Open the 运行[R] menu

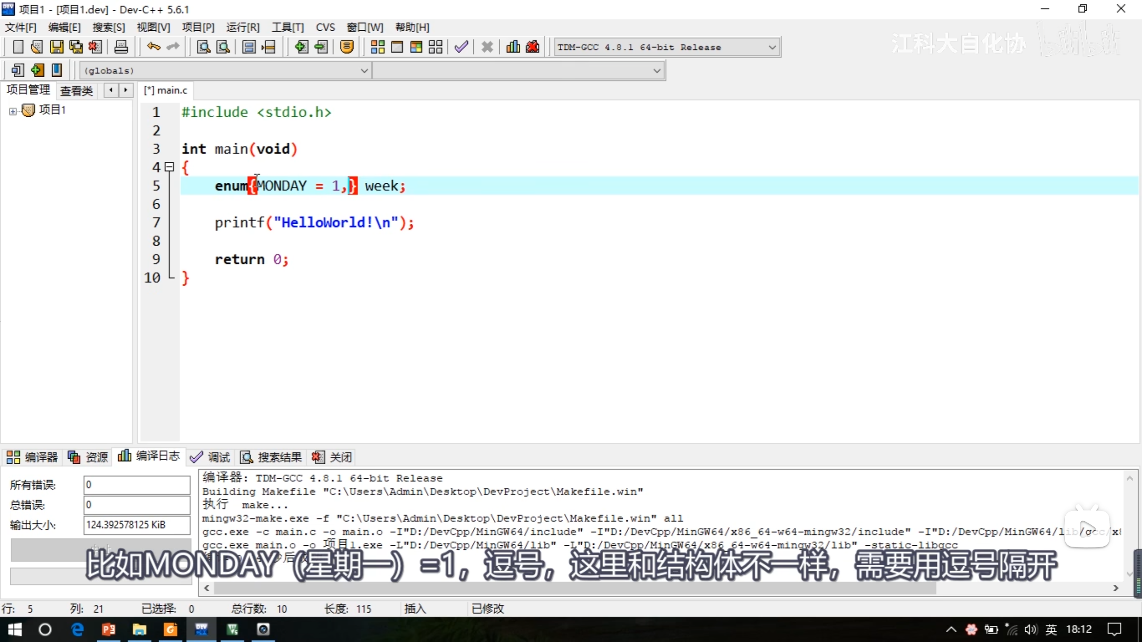pos(243,28)
